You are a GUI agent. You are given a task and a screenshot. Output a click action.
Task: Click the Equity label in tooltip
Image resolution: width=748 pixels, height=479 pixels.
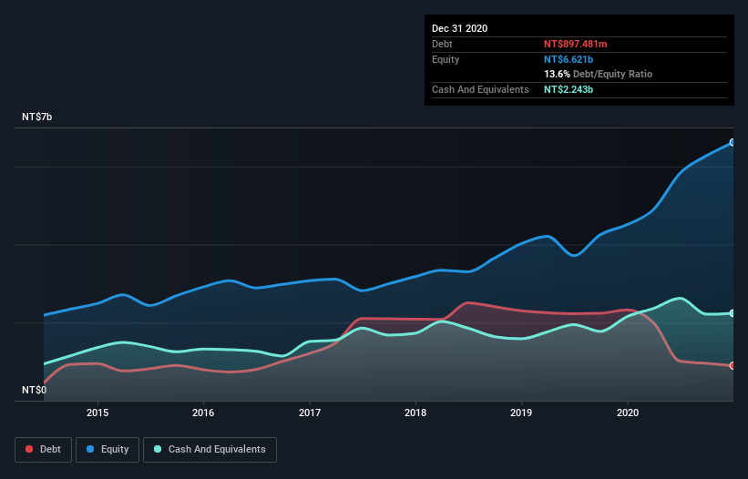pos(446,59)
